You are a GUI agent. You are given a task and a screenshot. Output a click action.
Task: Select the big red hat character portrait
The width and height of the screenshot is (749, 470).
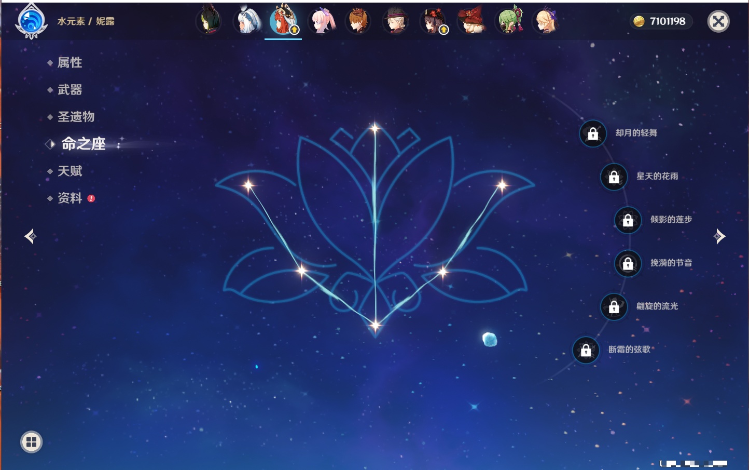click(x=471, y=21)
